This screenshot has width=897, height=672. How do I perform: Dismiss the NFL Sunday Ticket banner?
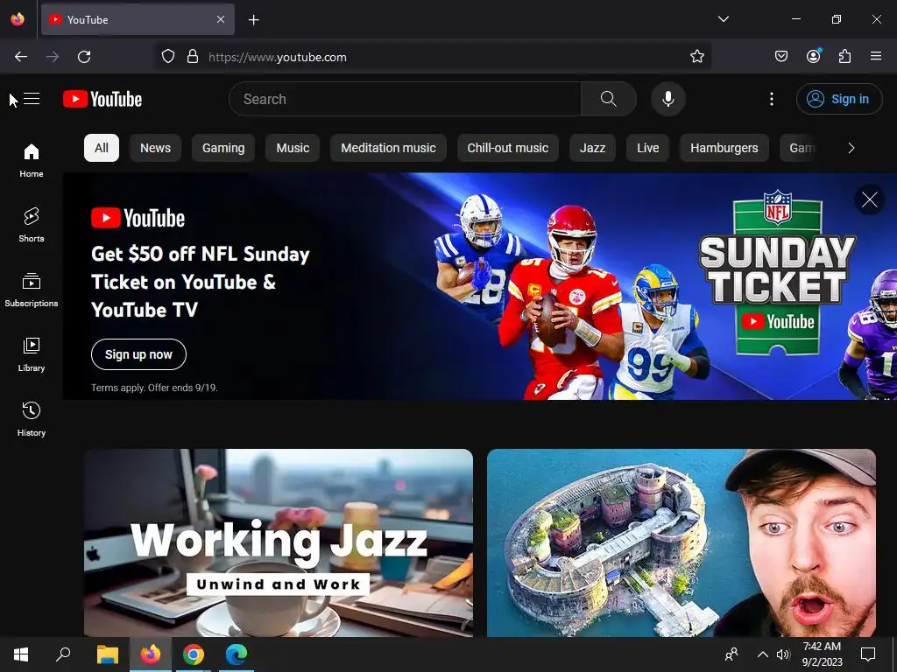click(870, 199)
